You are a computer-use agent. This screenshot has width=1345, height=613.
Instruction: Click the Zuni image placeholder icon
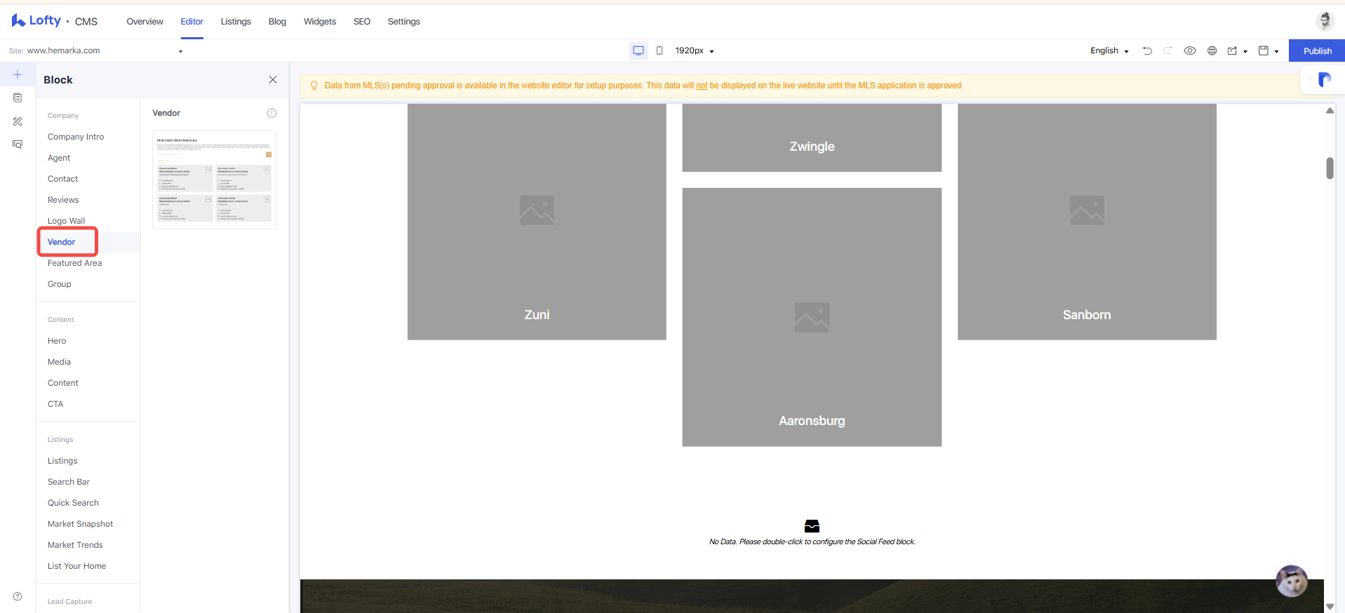pyautogui.click(x=537, y=210)
